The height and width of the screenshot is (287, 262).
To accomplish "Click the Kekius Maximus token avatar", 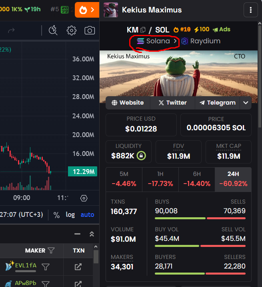I will pos(111,10).
